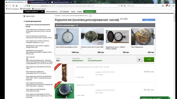This screenshot has width=177, height=99.
Task: Reload the page with the refresh icon
Action: (14, 6)
